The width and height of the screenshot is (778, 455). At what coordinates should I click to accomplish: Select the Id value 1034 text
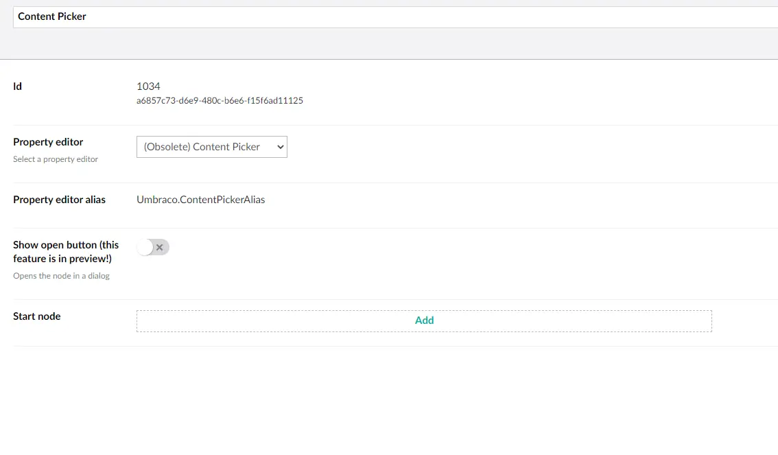(149, 86)
